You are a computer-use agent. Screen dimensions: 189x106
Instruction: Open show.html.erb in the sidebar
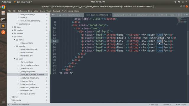pyautogui.click(x=26, y=90)
